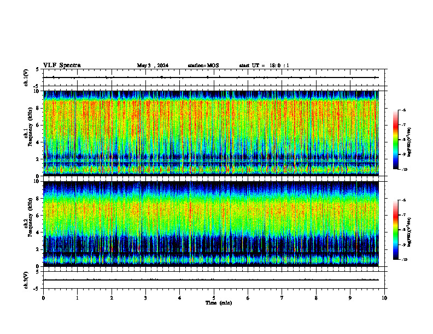Click the ch.1(V) waveform strip
Screen dimensions: 433x334
(214, 77)
